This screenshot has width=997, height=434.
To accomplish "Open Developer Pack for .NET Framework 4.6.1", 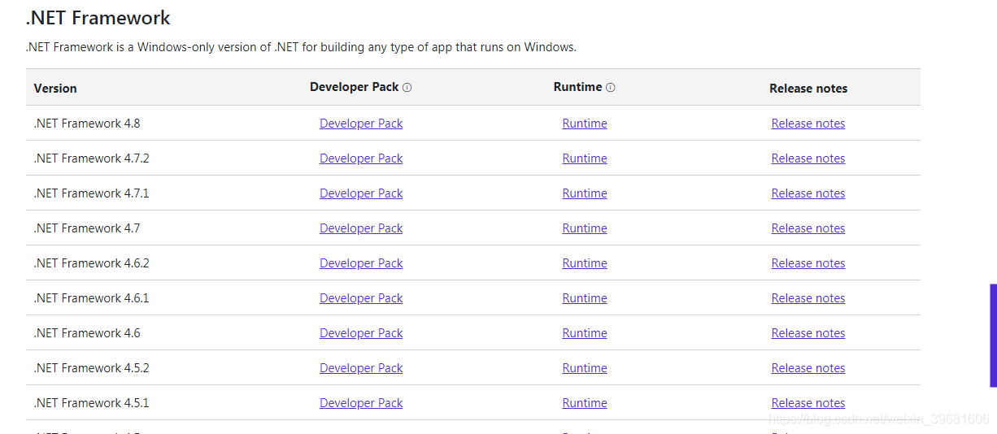I will click(361, 298).
